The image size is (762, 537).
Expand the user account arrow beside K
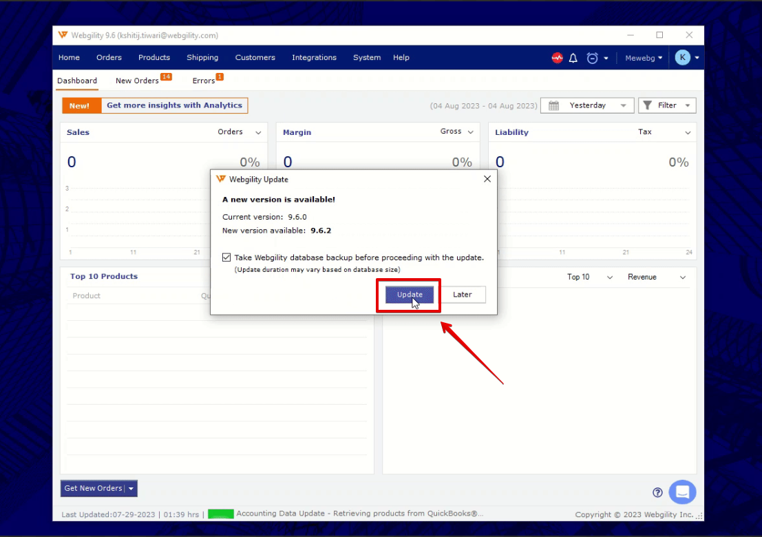(697, 58)
